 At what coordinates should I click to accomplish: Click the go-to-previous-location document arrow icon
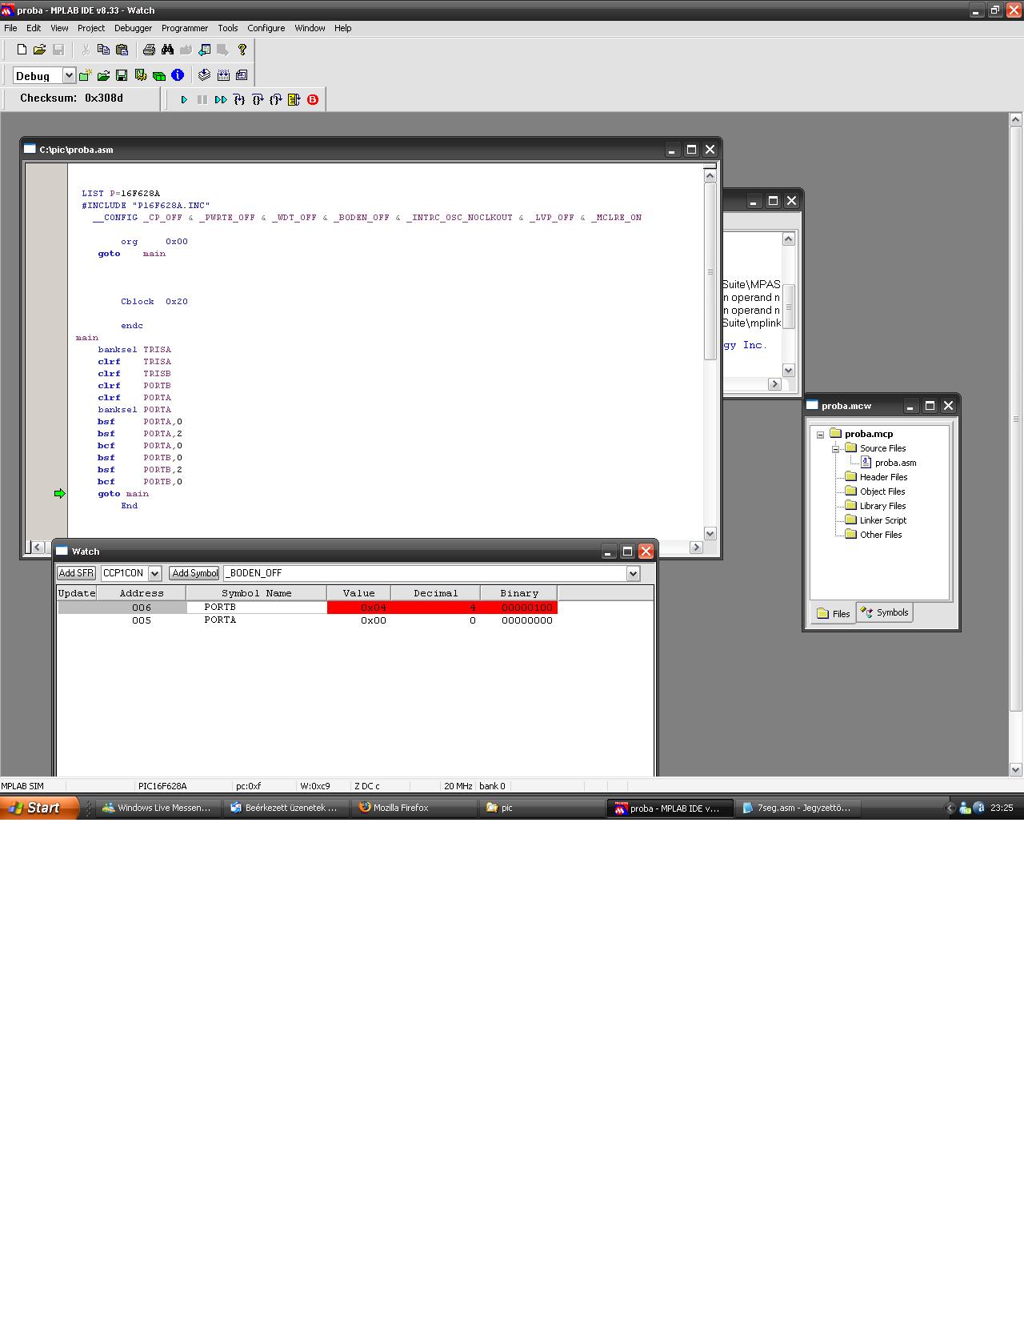tap(205, 50)
